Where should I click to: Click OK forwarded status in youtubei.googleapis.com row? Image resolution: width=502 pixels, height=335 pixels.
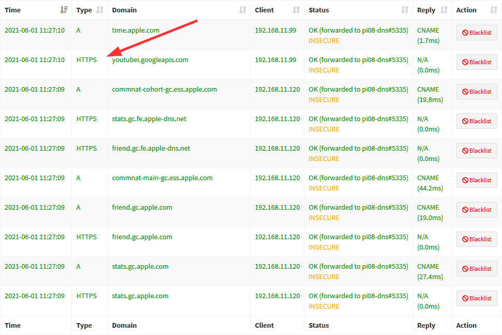[x=359, y=60]
